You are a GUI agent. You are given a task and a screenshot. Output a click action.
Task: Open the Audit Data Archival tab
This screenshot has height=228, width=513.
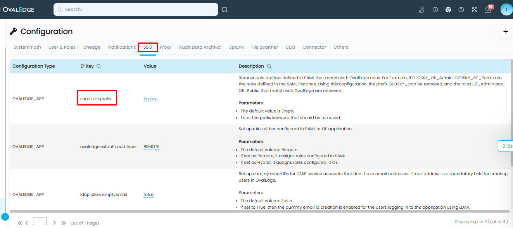(x=200, y=47)
